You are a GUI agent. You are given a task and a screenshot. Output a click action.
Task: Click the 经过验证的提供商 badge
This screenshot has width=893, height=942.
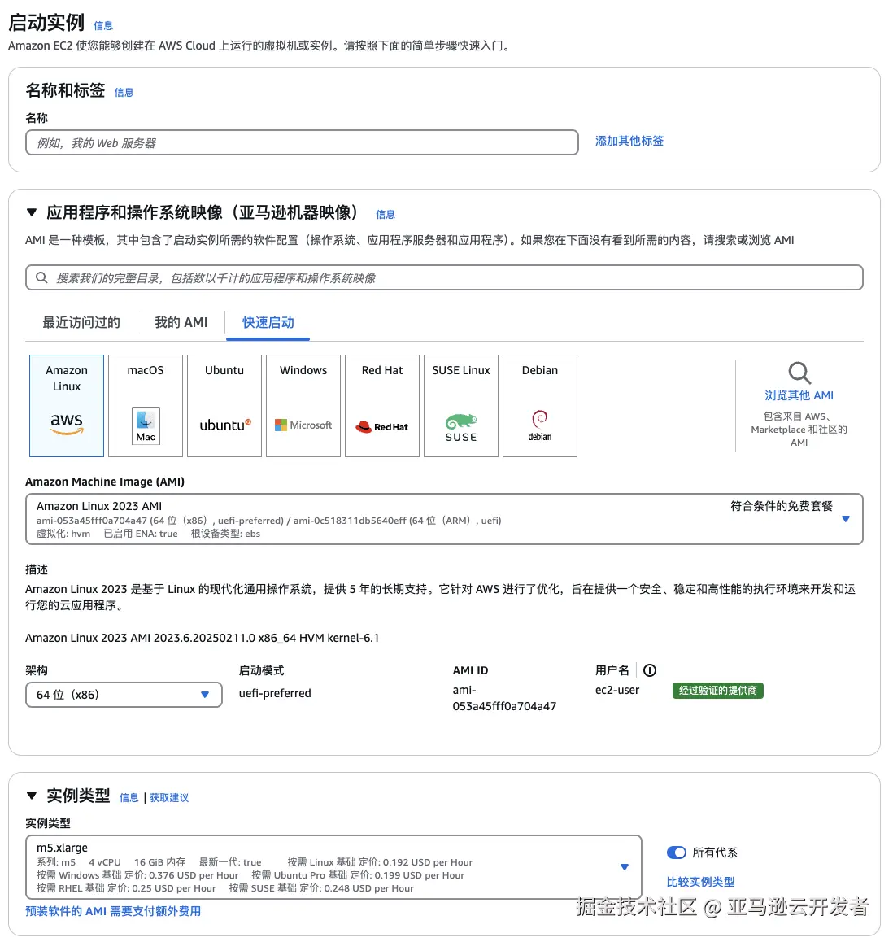[x=717, y=691]
